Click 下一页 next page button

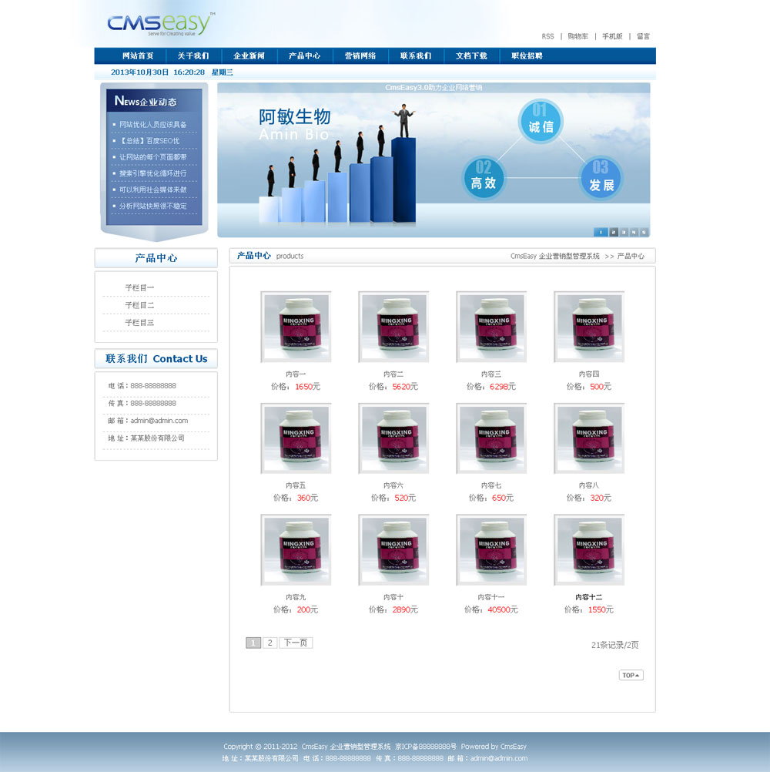point(296,643)
